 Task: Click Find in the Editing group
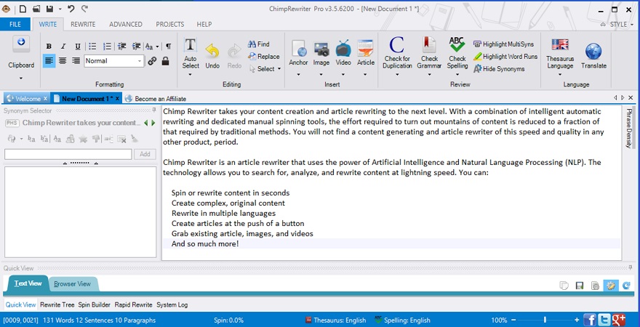tap(259, 44)
